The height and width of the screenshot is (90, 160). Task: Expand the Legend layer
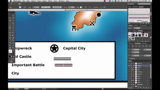coord(134,65)
